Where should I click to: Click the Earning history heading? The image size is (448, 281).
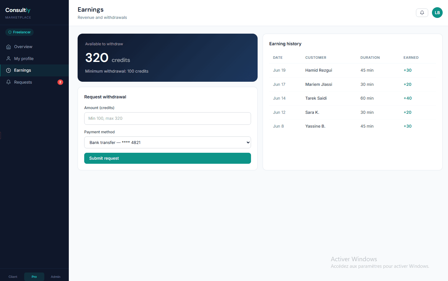(x=285, y=44)
